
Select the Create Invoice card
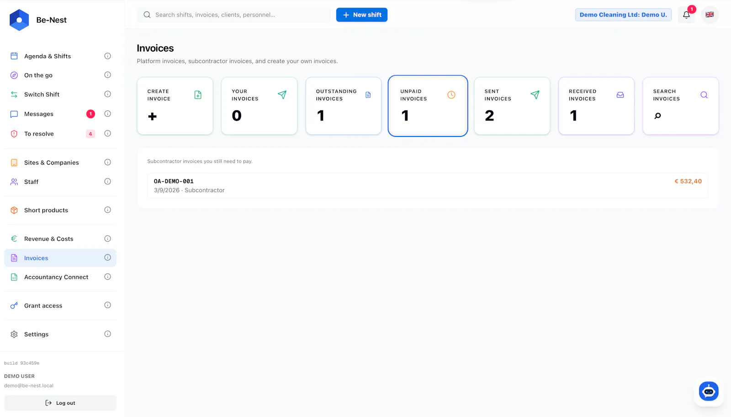(x=175, y=106)
